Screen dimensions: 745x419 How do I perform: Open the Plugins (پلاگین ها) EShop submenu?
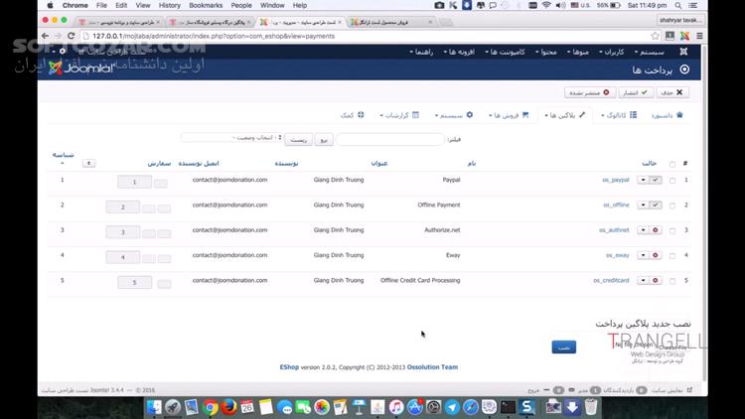(x=565, y=115)
